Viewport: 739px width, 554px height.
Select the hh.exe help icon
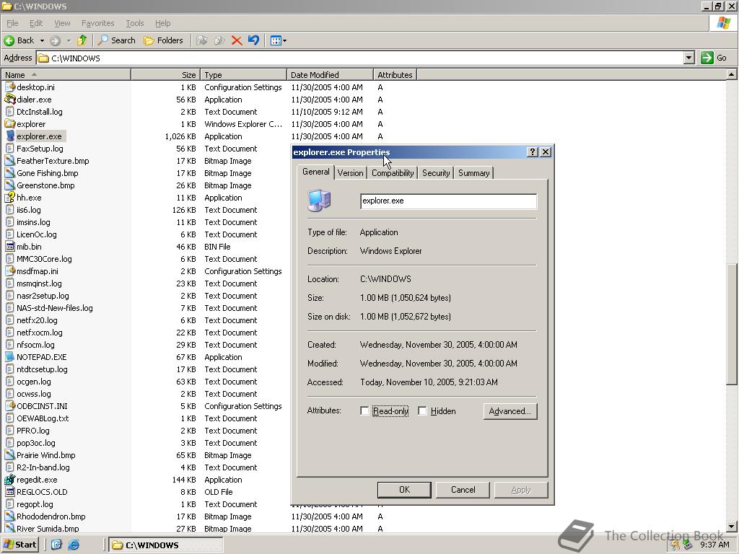tap(9, 198)
